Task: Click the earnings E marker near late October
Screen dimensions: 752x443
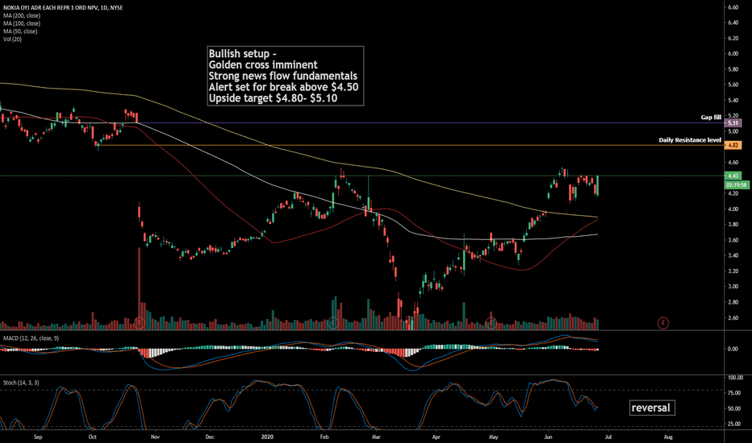Action: 140,323
